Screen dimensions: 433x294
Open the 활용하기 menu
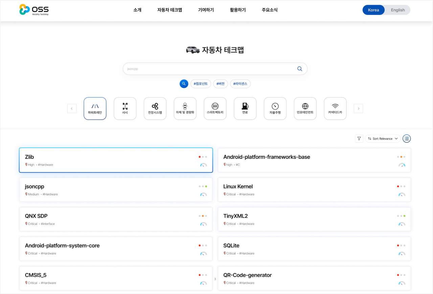click(238, 10)
